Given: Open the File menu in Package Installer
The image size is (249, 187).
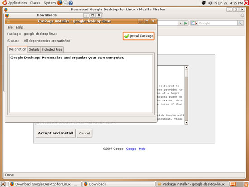Looking at the screenshot, I should tap(10, 27).
